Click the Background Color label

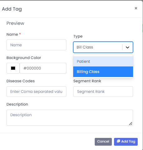[24, 58]
